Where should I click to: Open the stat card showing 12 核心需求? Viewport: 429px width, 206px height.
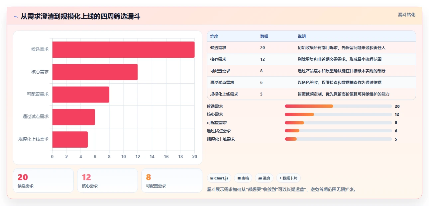pyautogui.click(x=107, y=180)
